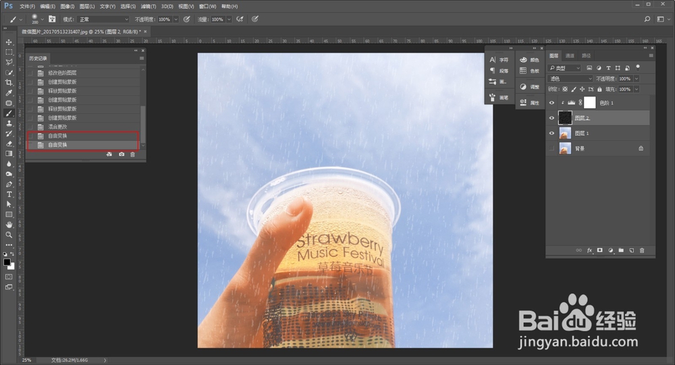Open the Character (字符) panel

pyautogui.click(x=500, y=60)
